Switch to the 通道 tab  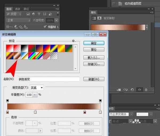[17, 9]
